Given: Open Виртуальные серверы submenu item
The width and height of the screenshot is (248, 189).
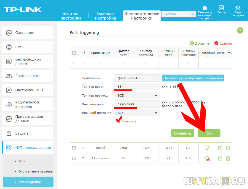Looking at the screenshot, I should 36,171.
